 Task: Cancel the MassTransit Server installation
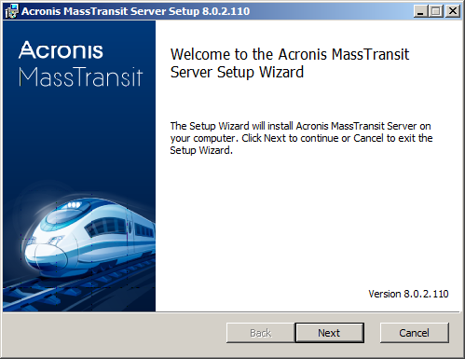[x=415, y=333]
